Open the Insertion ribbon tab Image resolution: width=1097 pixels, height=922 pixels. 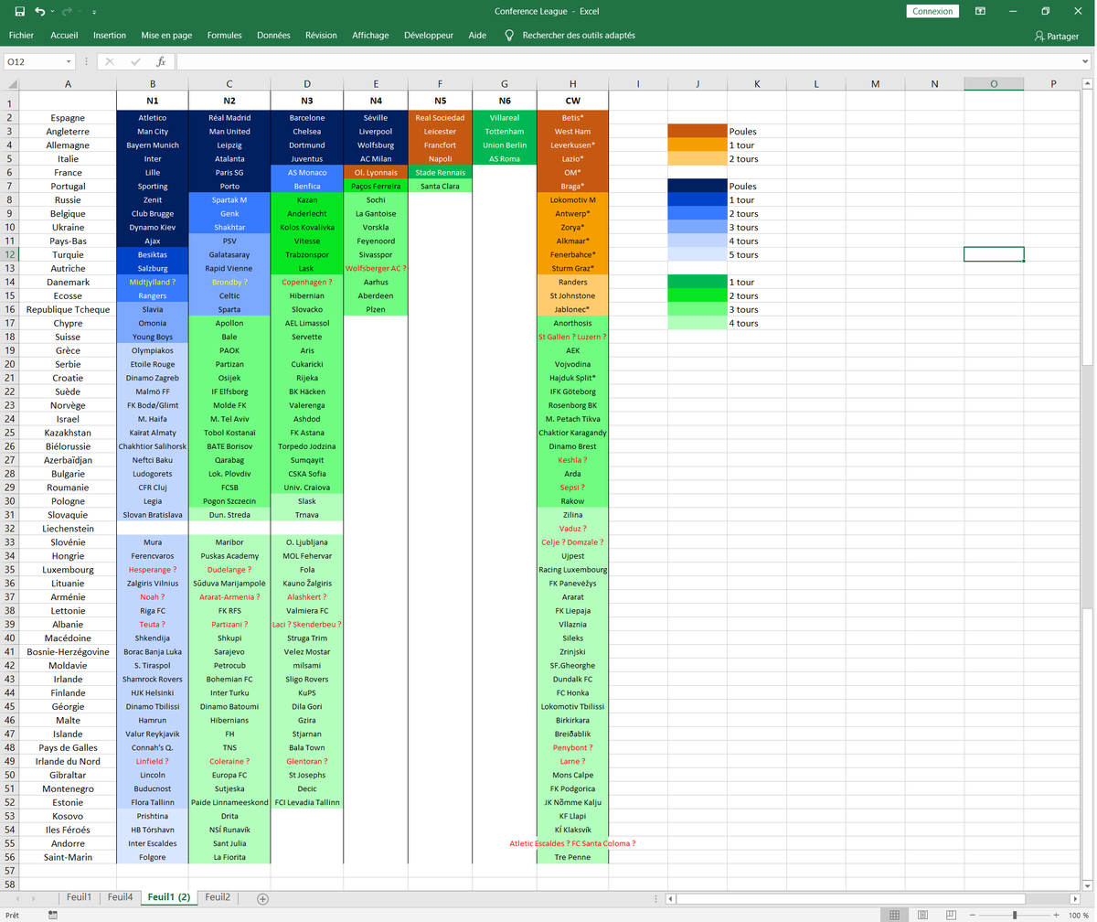(110, 36)
